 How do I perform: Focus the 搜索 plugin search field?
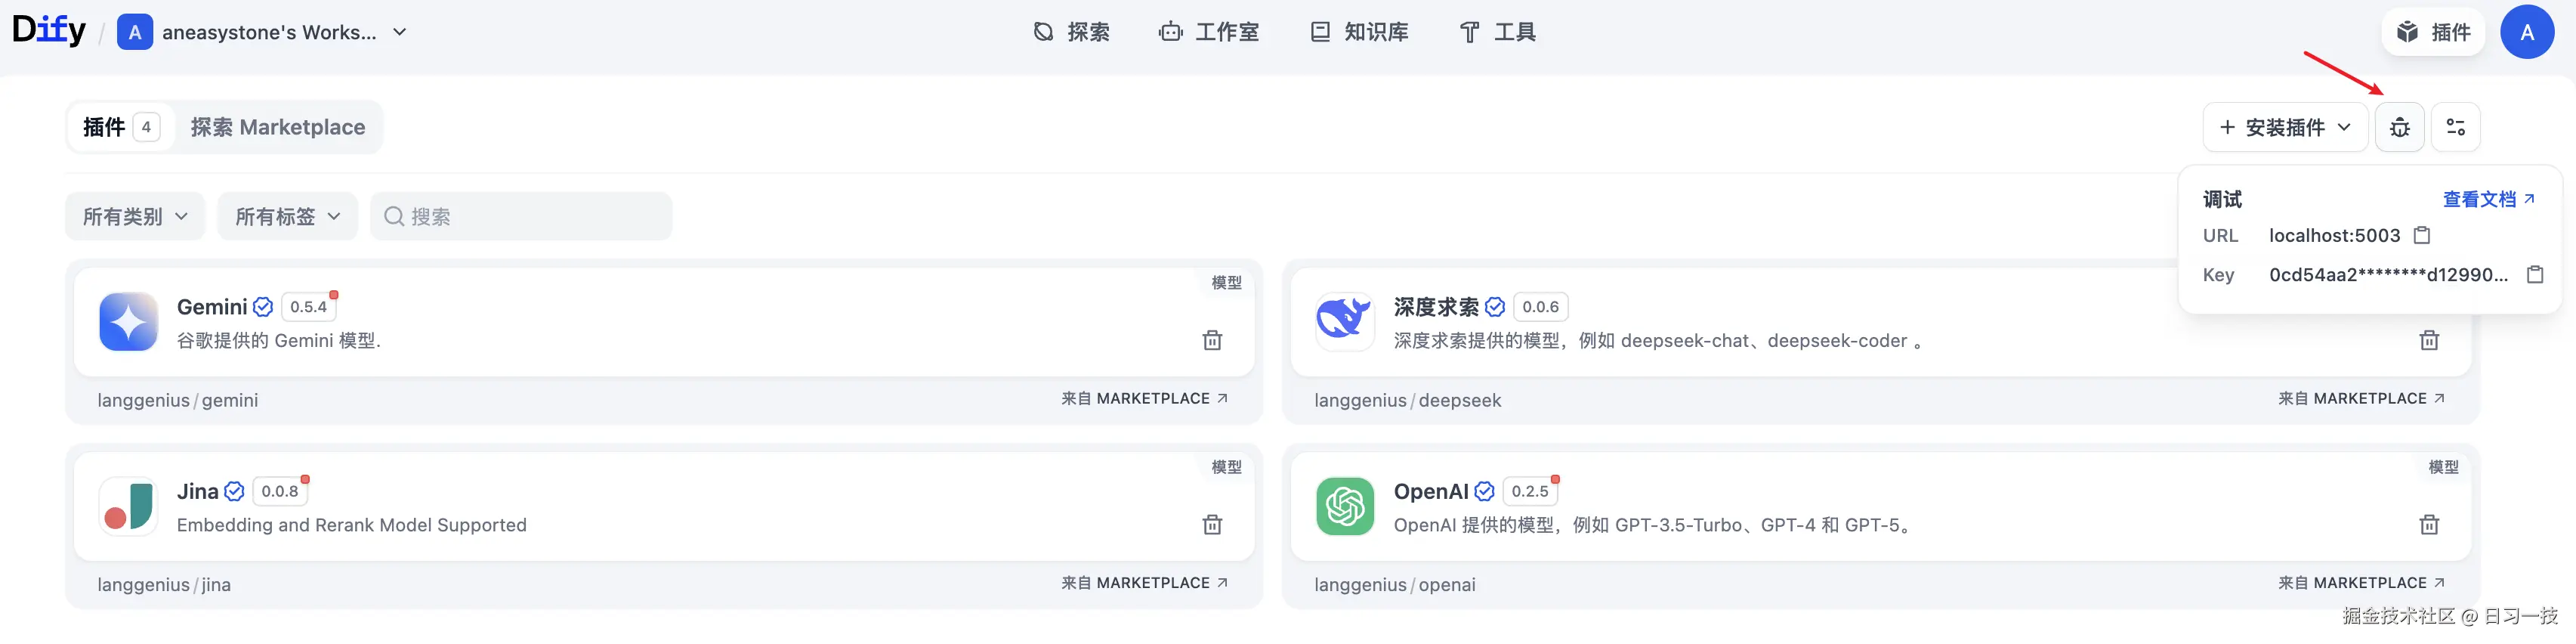521,216
